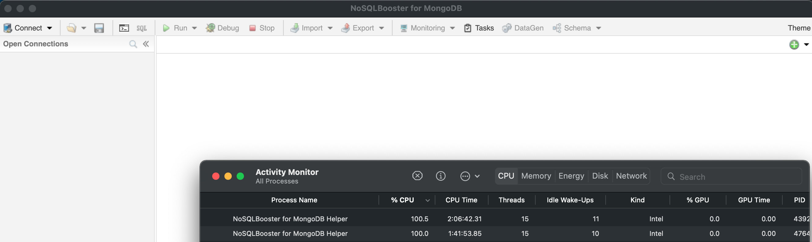Click the Debug bug icon button
Image resolution: width=812 pixels, height=242 pixels.
click(x=222, y=28)
